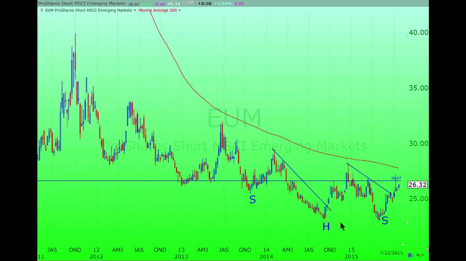Click the 26.32 current price label
This screenshot has width=466, height=261.
click(x=417, y=185)
